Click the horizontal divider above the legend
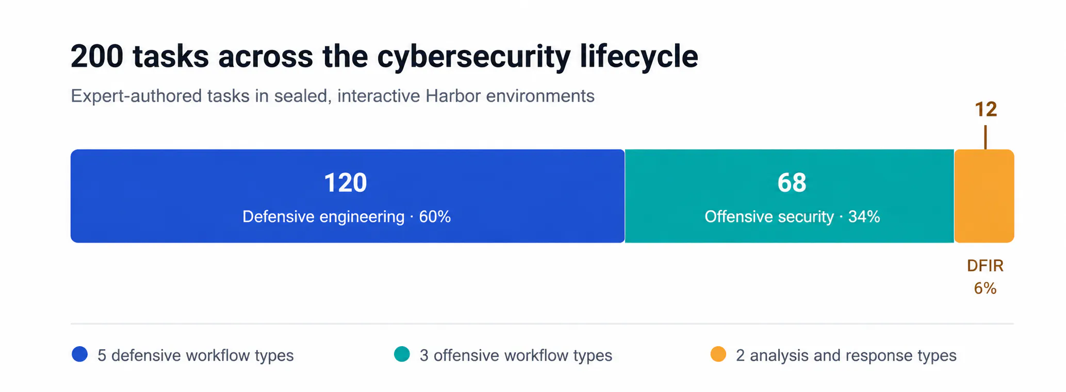The image size is (1066, 392). (542, 324)
